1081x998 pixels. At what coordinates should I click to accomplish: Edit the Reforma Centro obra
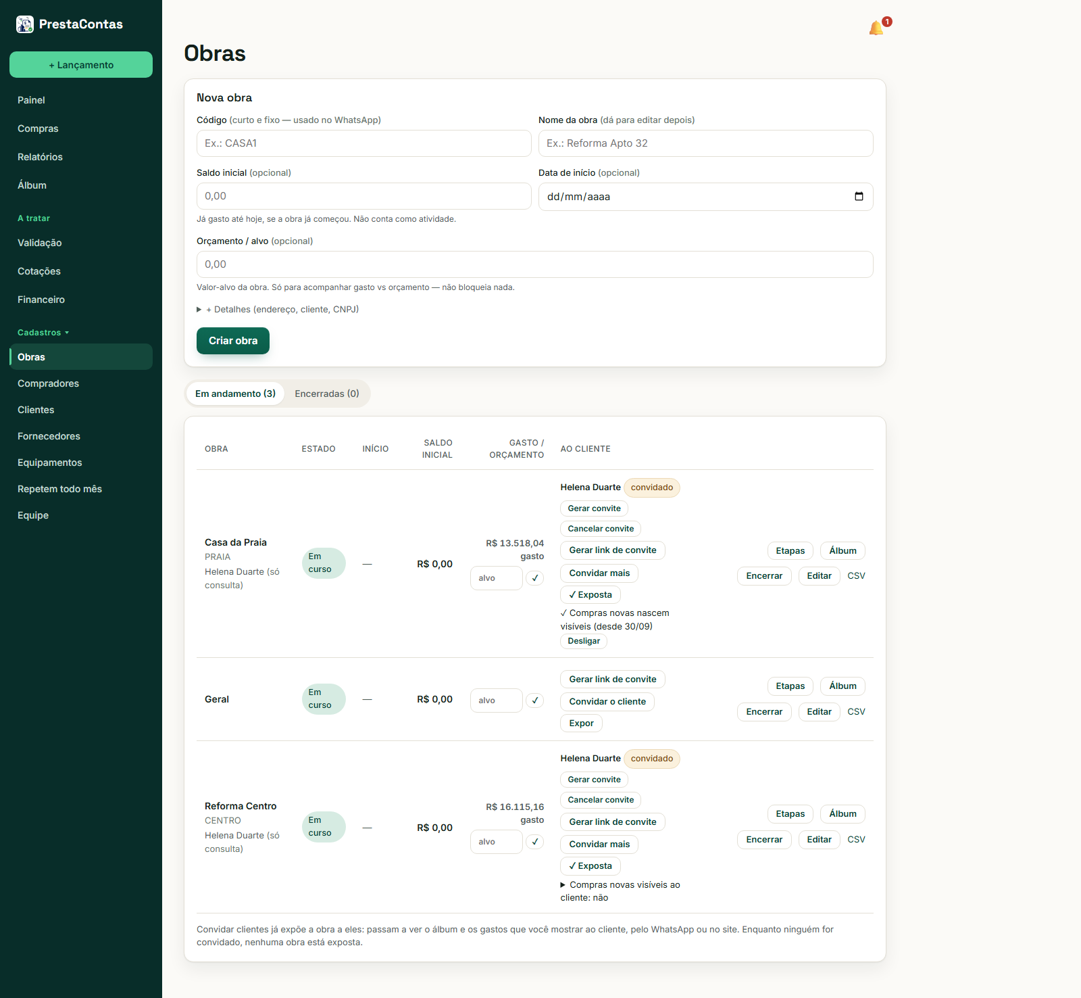click(x=819, y=840)
